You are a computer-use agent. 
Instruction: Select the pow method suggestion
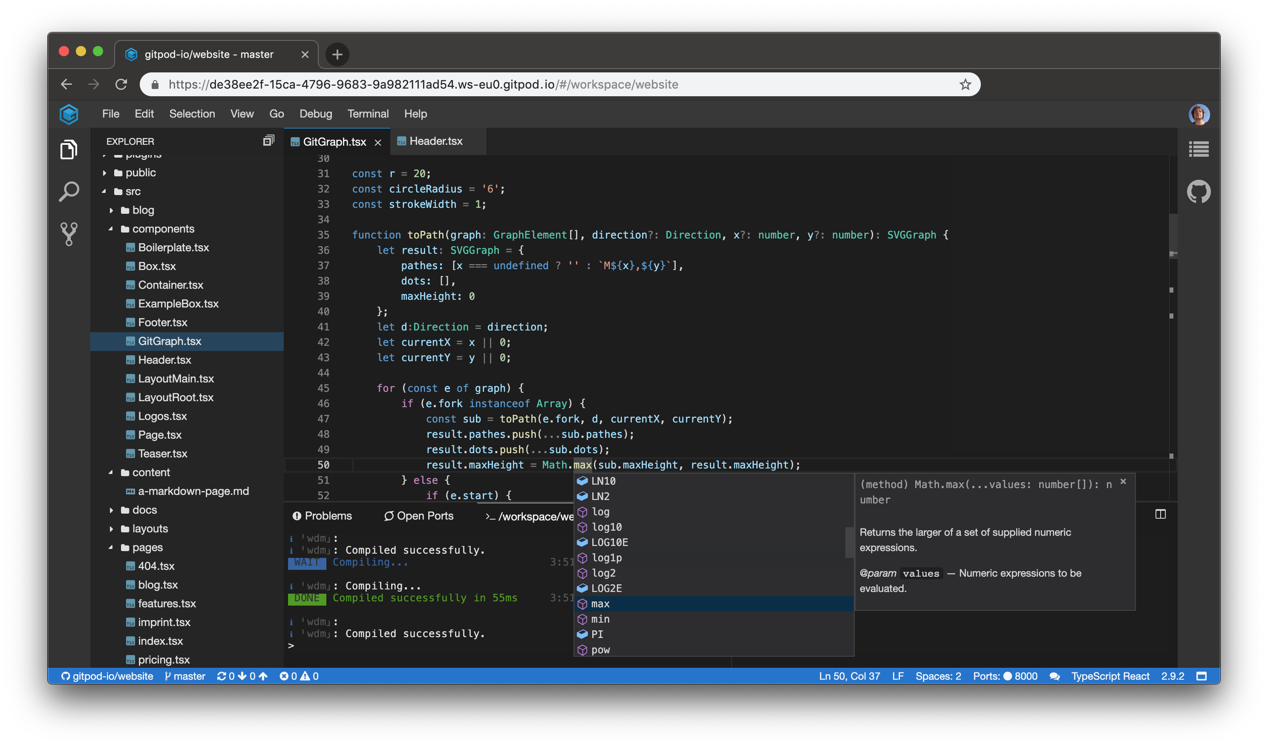(x=714, y=650)
